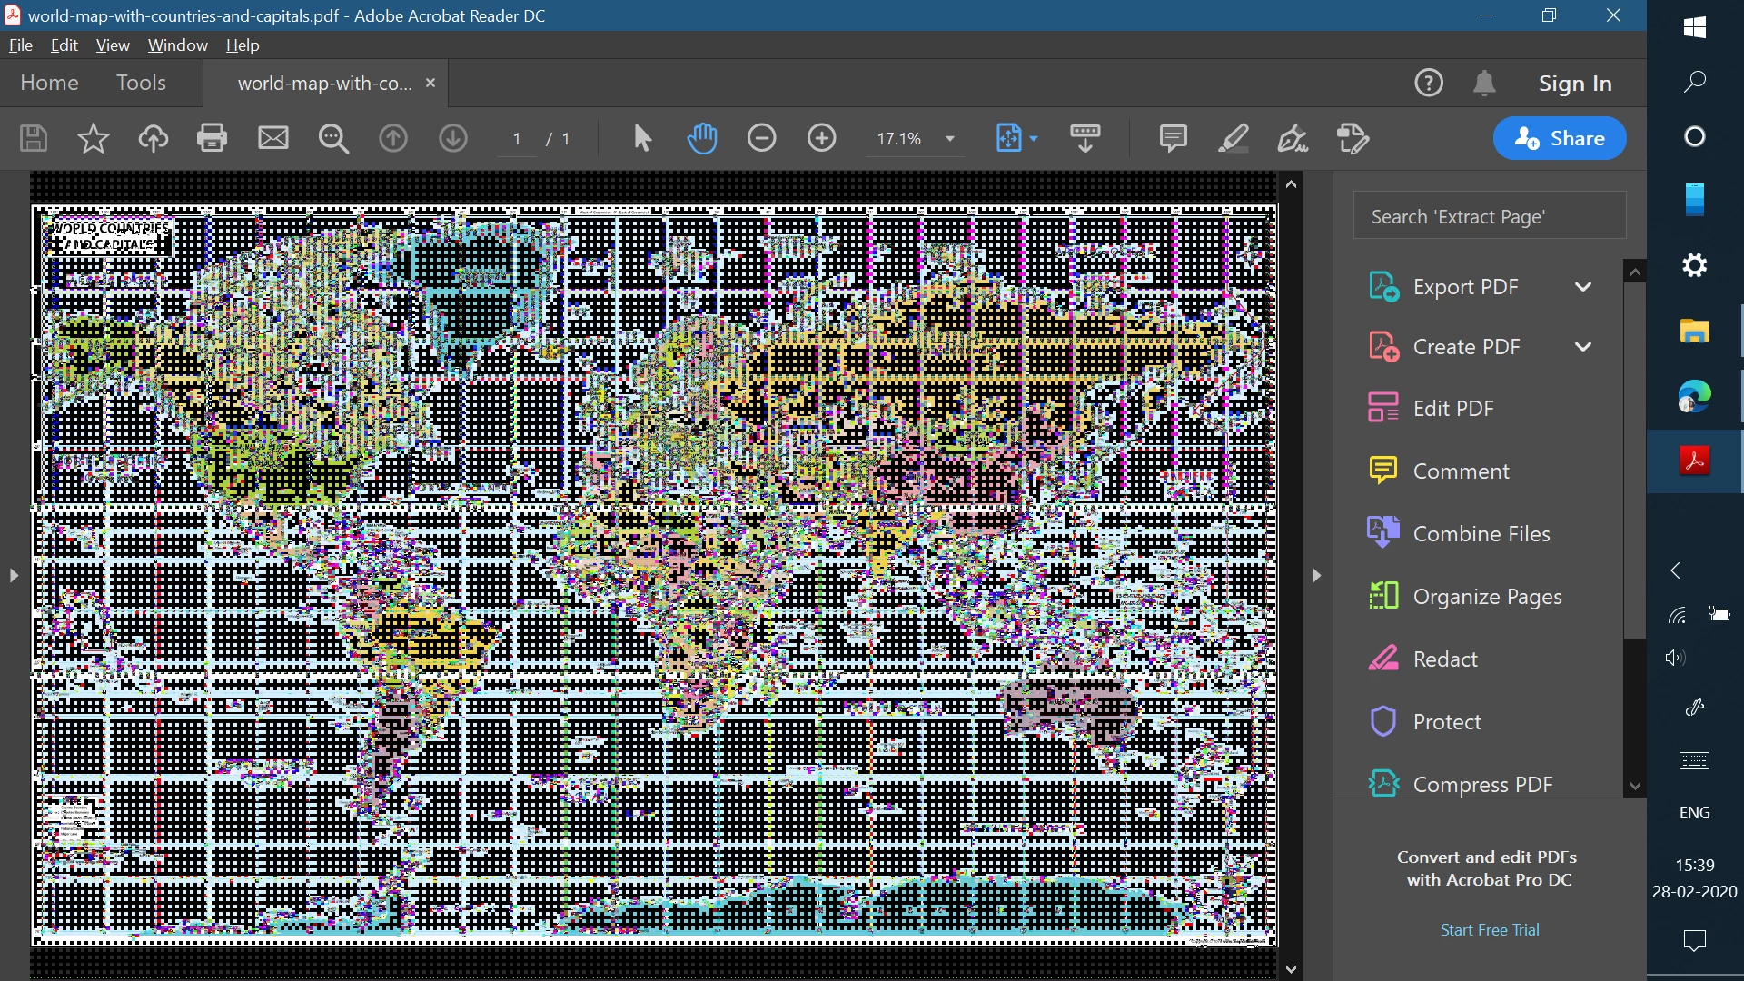
Task: Click the zoom in plus icon
Action: click(x=821, y=138)
